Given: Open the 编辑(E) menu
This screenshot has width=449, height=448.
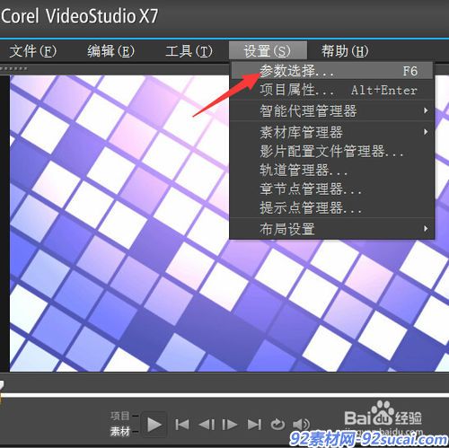Looking at the screenshot, I should pyautogui.click(x=111, y=51).
